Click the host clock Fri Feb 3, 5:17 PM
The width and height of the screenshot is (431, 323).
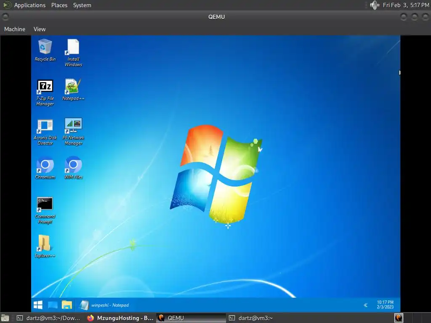(406, 5)
